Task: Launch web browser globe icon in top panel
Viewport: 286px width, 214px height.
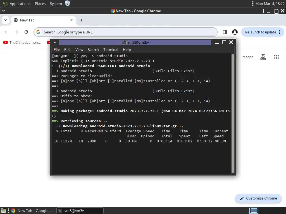Action: 68,3
